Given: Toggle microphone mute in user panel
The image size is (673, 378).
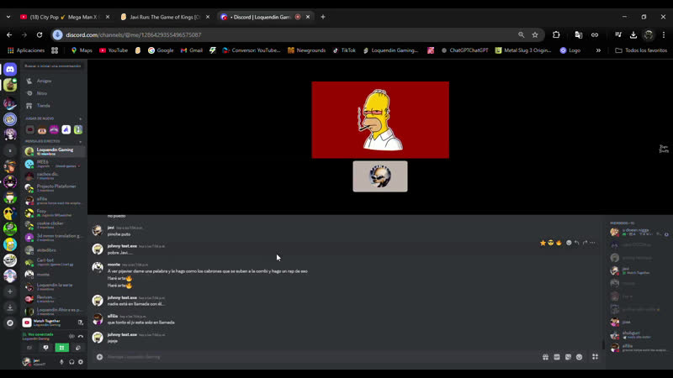Looking at the screenshot, I should [61, 362].
